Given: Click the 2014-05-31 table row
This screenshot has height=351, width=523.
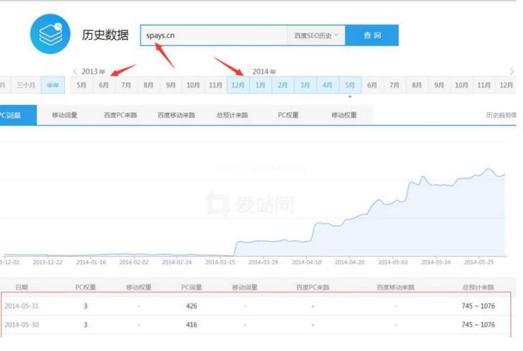Looking at the screenshot, I should click(x=255, y=306).
